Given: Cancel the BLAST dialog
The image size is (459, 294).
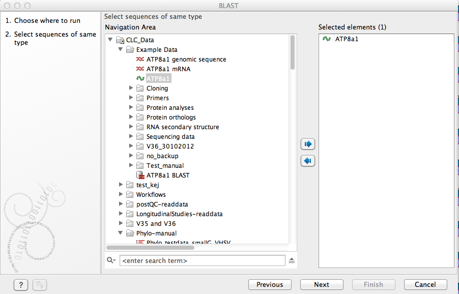Looking at the screenshot, I should coord(425,285).
